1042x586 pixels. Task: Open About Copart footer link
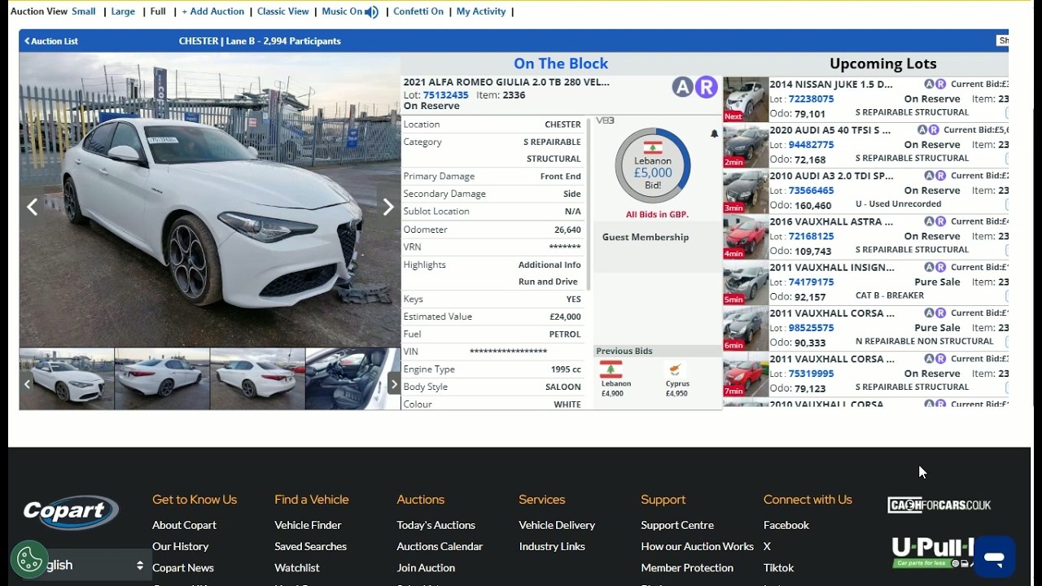(x=184, y=525)
